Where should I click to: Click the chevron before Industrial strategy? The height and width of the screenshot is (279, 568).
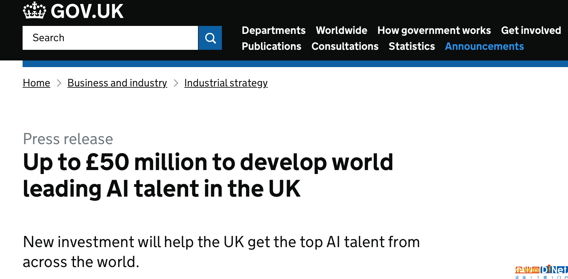click(176, 83)
